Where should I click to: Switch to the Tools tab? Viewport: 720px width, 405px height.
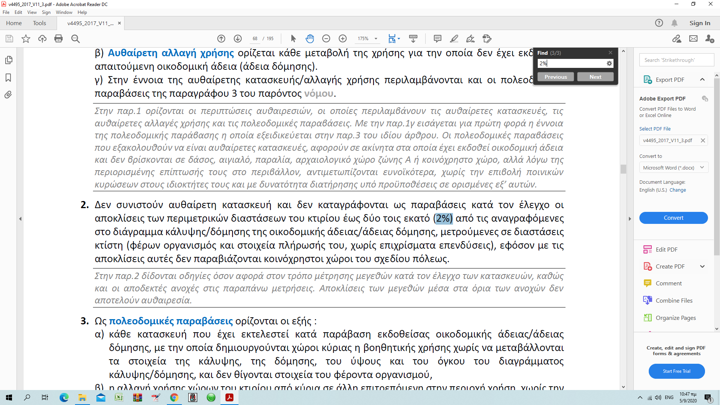[x=39, y=23]
